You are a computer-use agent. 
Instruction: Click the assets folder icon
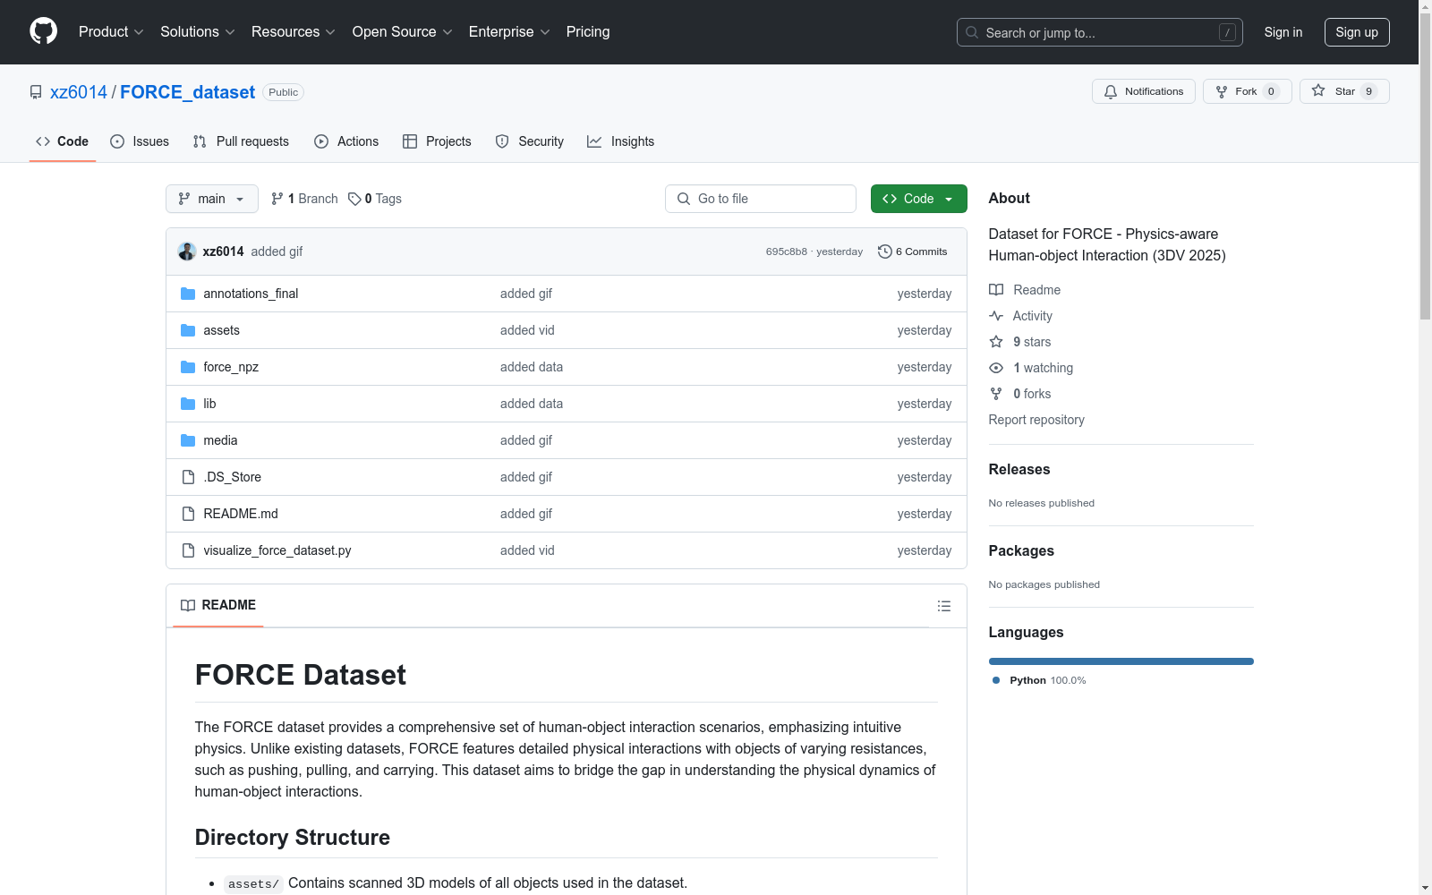pos(188,330)
